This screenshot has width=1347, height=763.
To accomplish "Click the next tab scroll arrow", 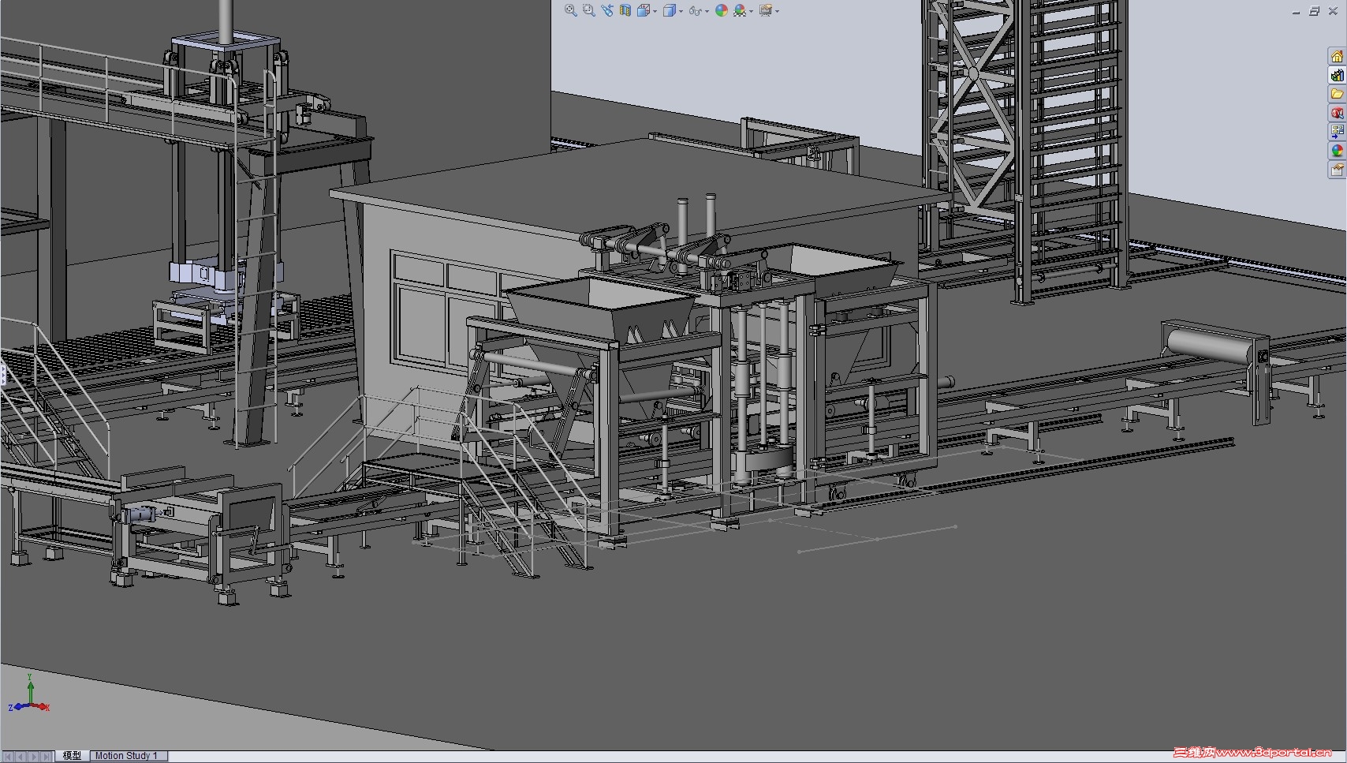I will tap(34, 756).
